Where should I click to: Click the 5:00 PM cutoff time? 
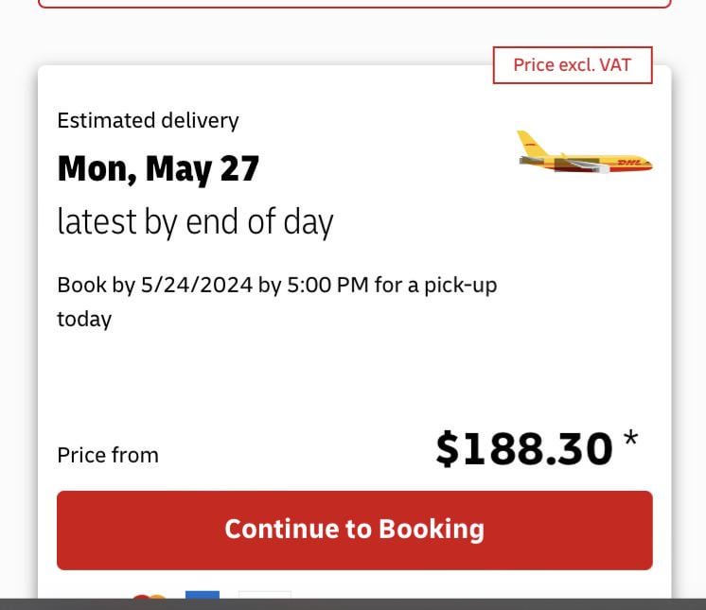pyautogui.click(x=327, y=285)
